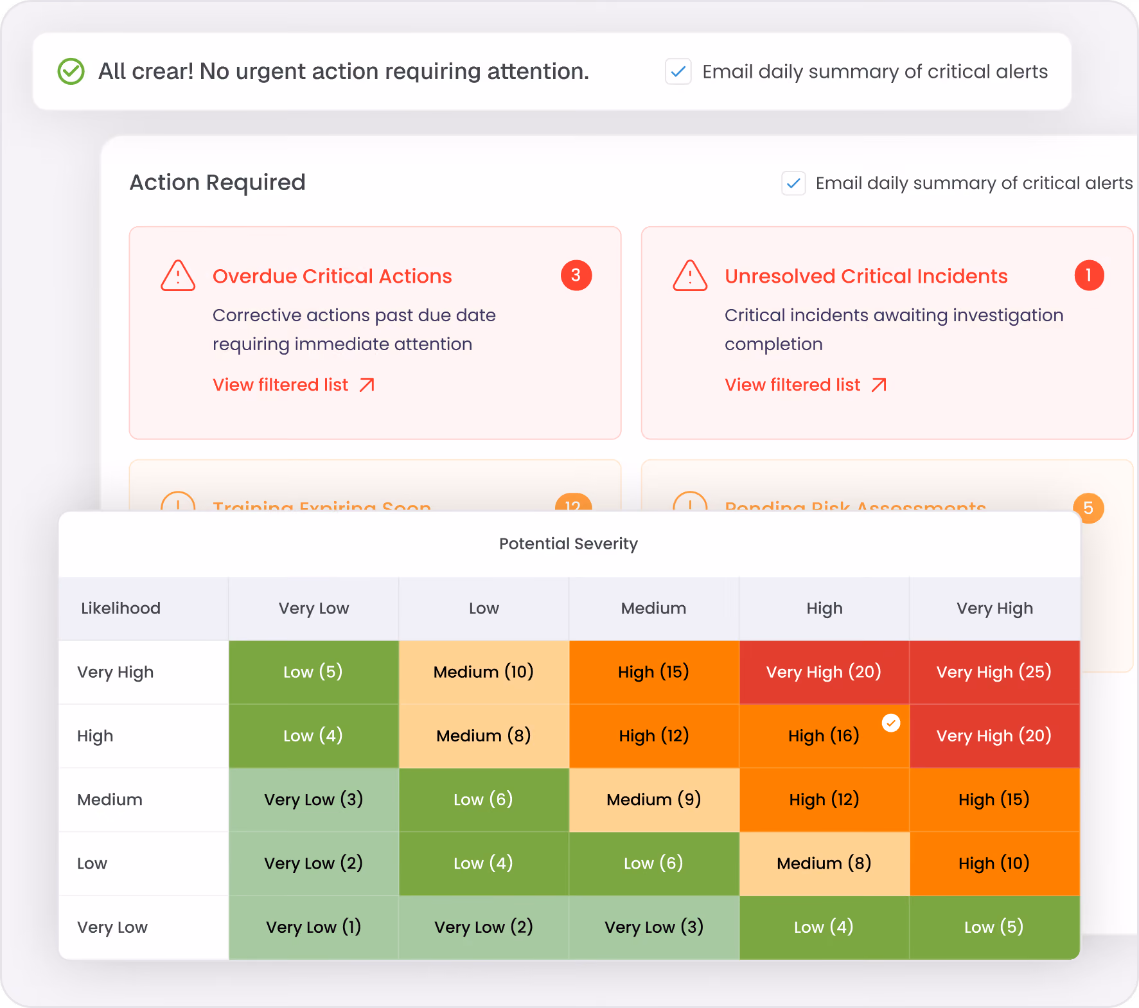
Task: Click the orange badge showing 5
Action: coord(1088,508)
